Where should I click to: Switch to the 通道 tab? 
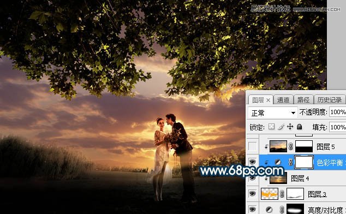(x=283, y=100)
